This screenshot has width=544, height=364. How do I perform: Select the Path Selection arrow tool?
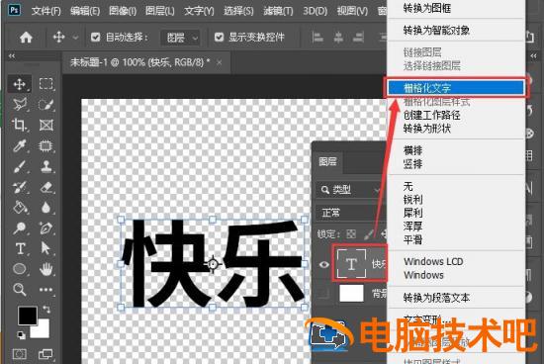[45, 248]
